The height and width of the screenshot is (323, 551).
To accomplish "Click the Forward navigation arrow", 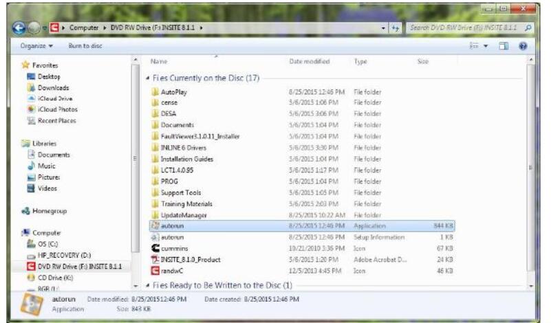I will (34, 27).
